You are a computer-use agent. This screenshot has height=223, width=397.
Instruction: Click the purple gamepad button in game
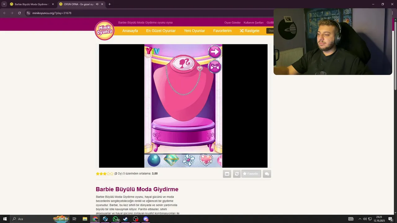click(215, 67)
